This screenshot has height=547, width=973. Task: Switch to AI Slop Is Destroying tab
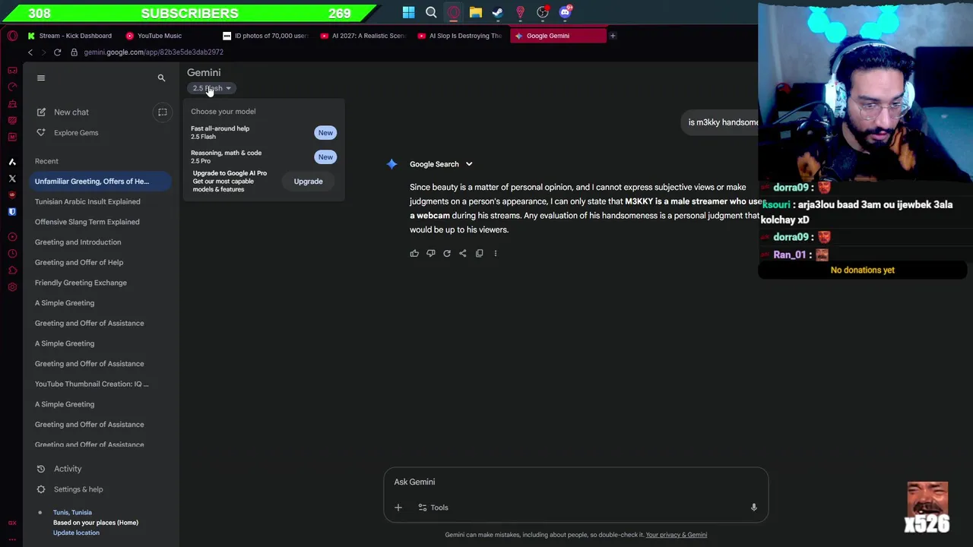pos(461,36)
